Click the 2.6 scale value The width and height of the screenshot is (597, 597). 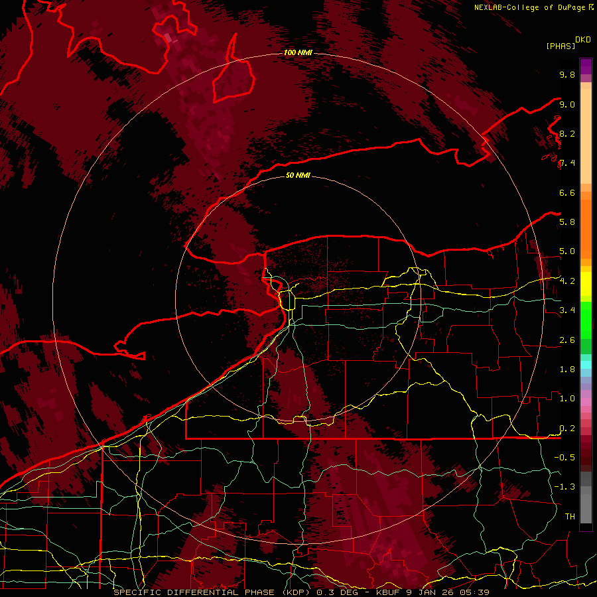(x=567, y=340)
